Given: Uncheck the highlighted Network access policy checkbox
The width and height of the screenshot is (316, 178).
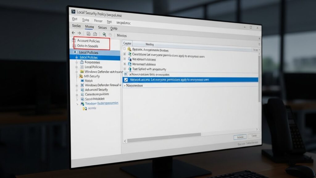Looking at the screenshot, I should (126, 80).
